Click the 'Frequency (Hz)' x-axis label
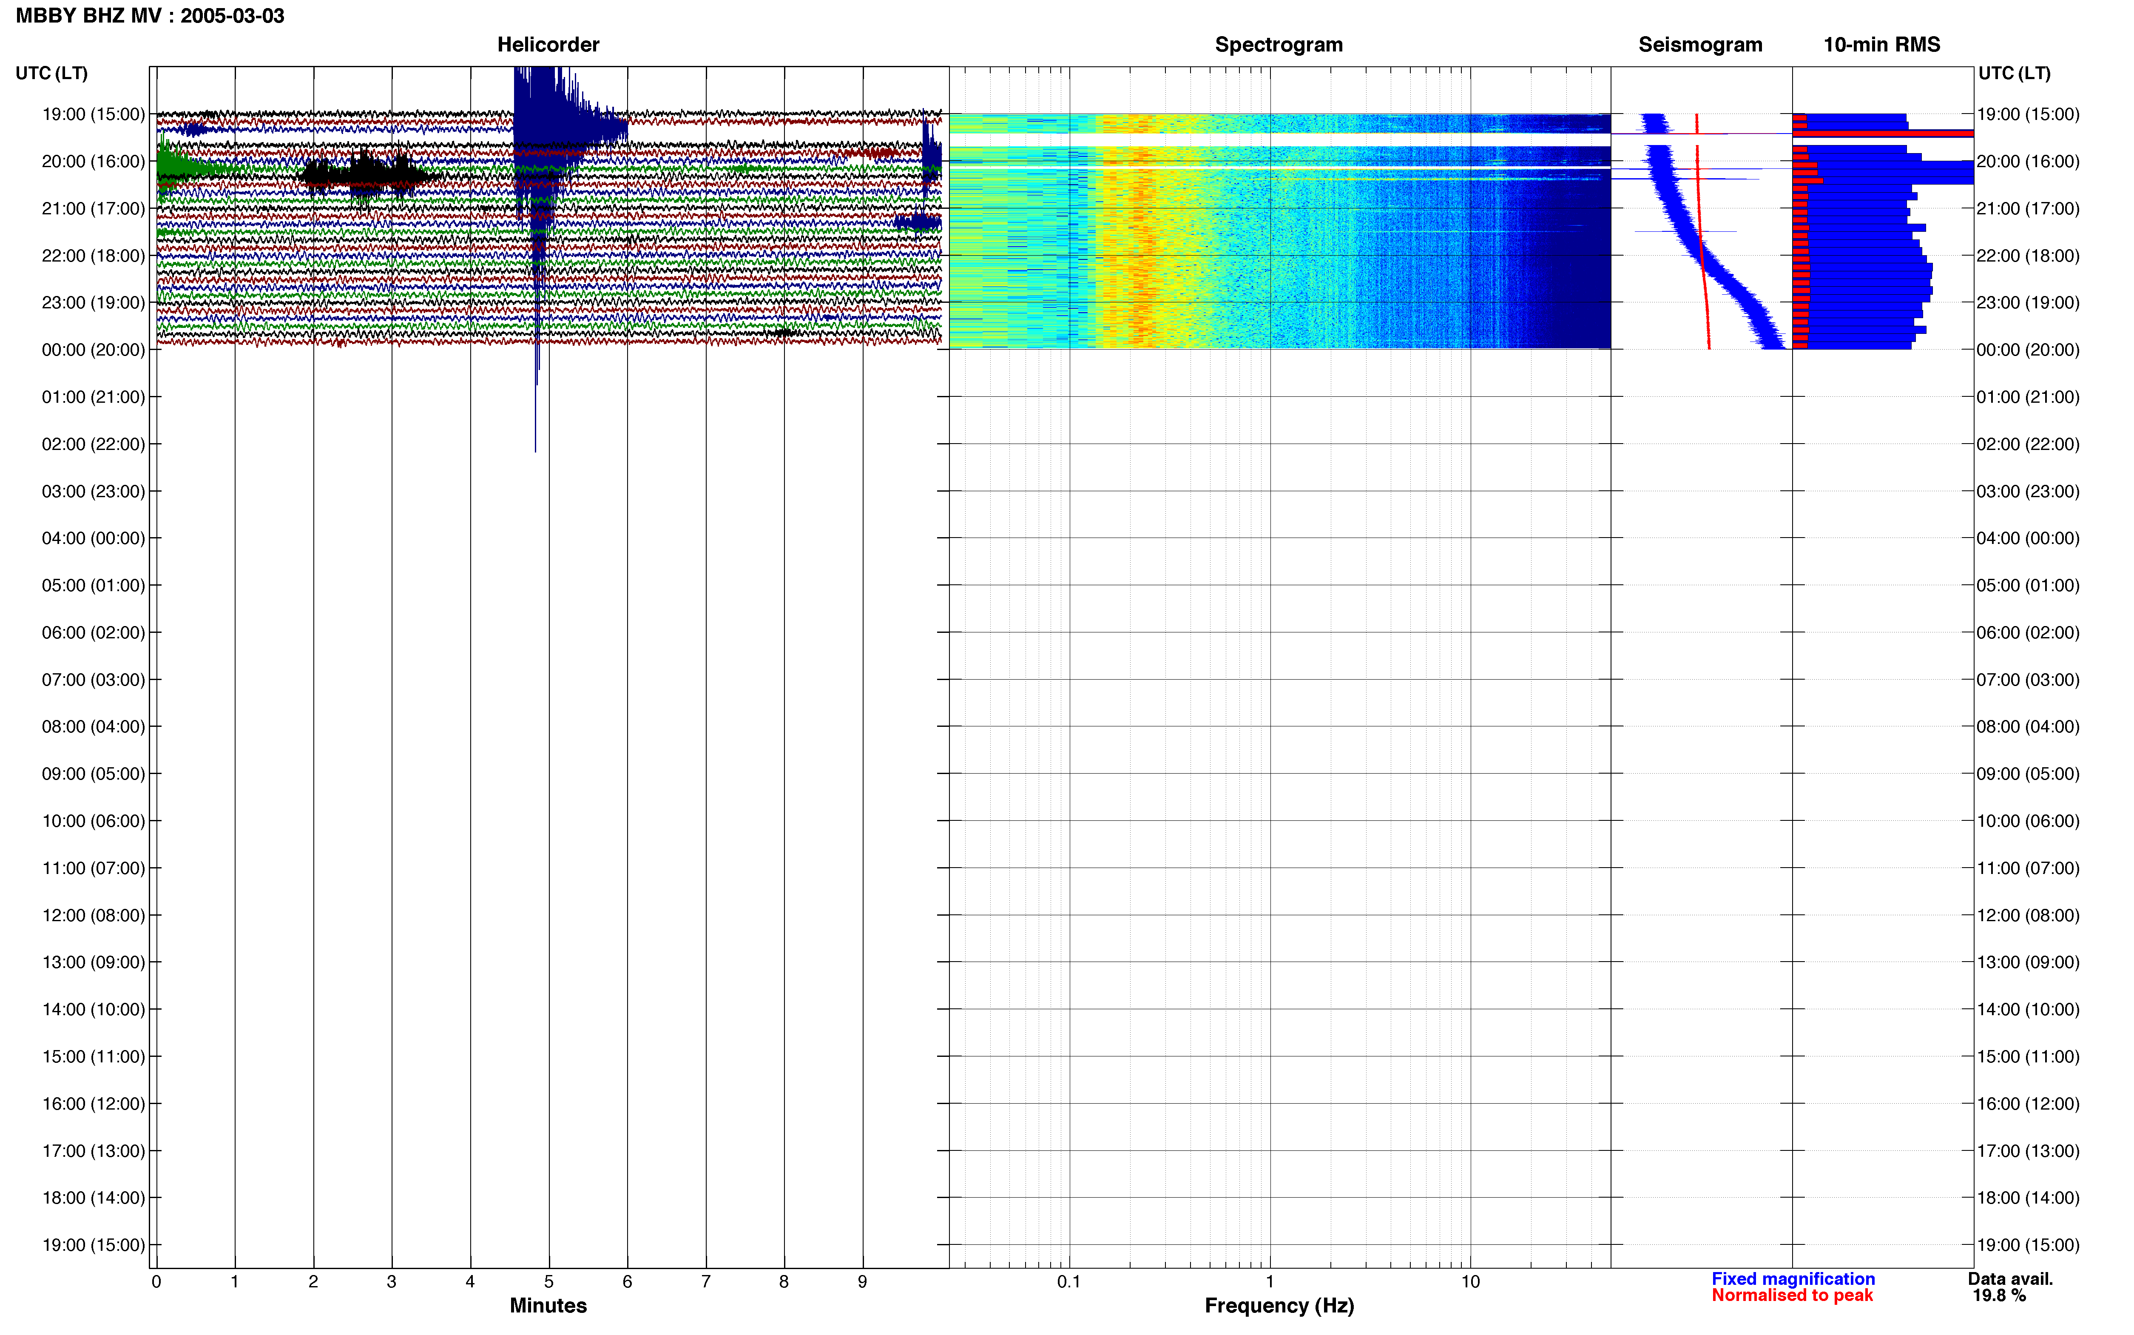Viewport: 2134px width, 1335px height. tap(1279, 1306)
